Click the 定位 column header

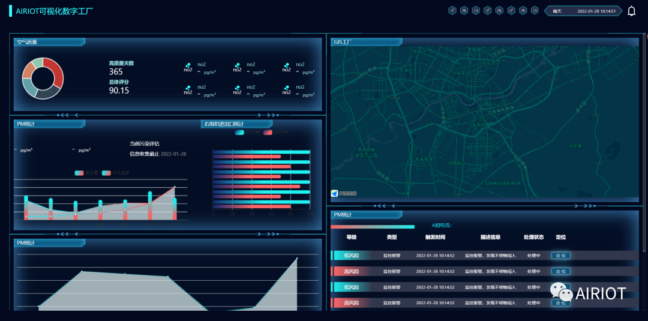(x=561, y=237)
